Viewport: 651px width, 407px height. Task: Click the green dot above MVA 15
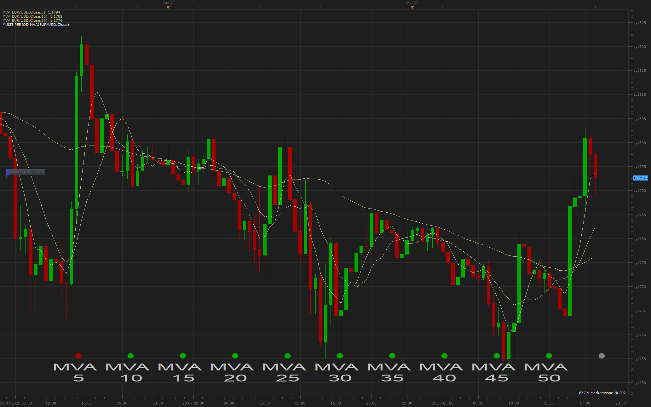pyautogui.click(x=183, y=356)
